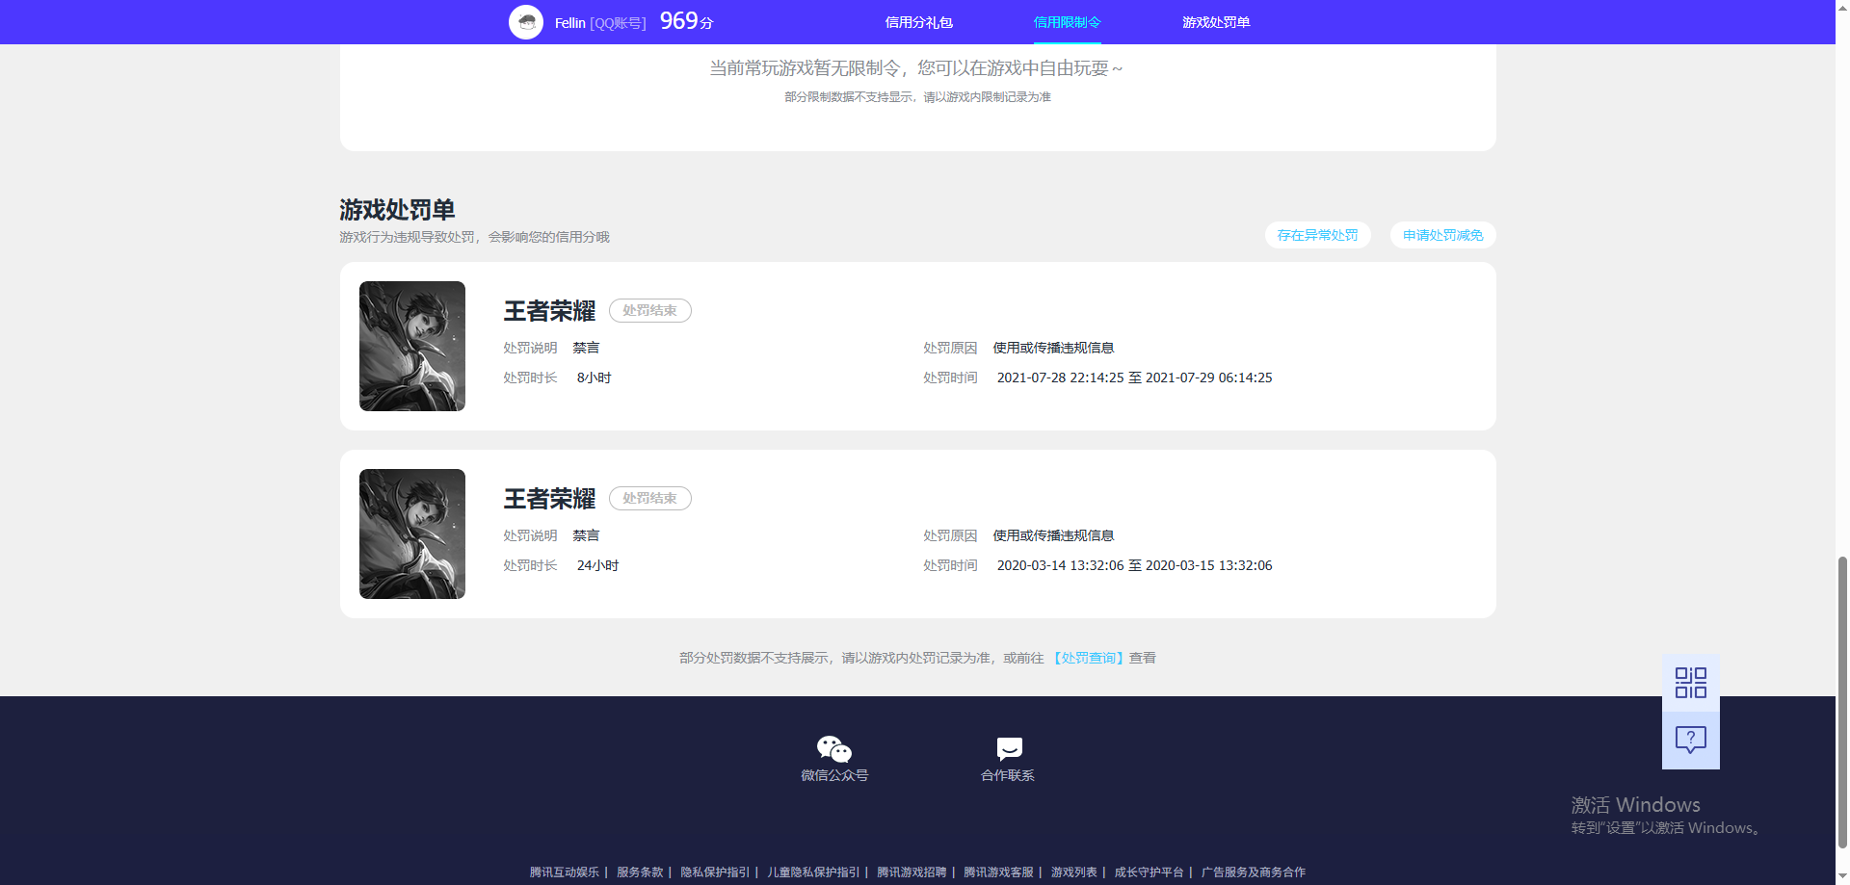
Task: Click the WeChat 微信公众号 icon
Action: click(x=834, y=748)
